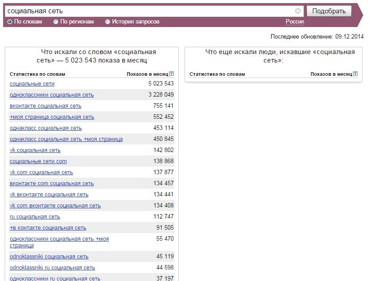Open vk социальная сеть link

(35, 150)
